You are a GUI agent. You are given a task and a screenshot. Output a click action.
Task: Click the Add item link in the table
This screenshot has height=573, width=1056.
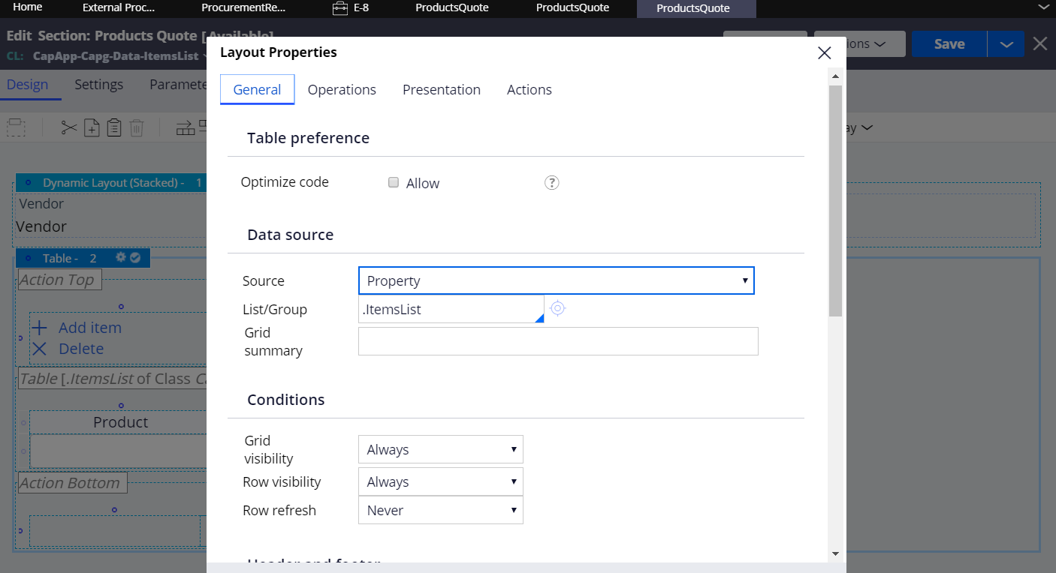tap(89, 327)
